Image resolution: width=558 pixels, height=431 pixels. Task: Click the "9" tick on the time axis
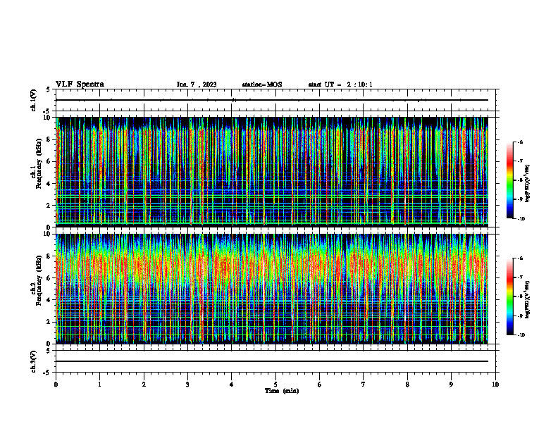pos(451,385)
